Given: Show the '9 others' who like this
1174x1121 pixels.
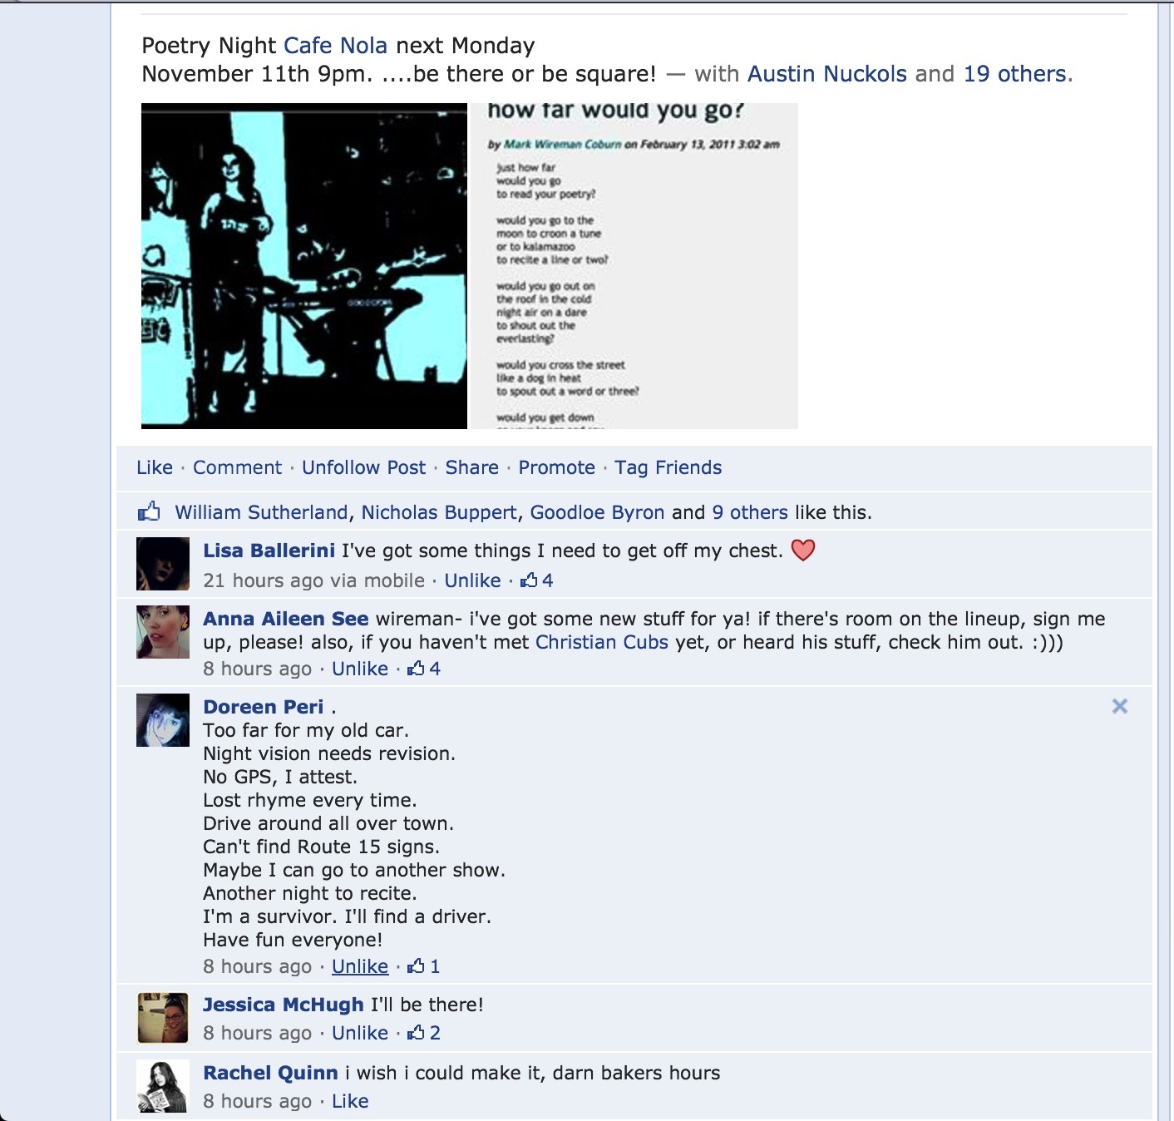Looking at the screenshot, I should click(750, 512).
